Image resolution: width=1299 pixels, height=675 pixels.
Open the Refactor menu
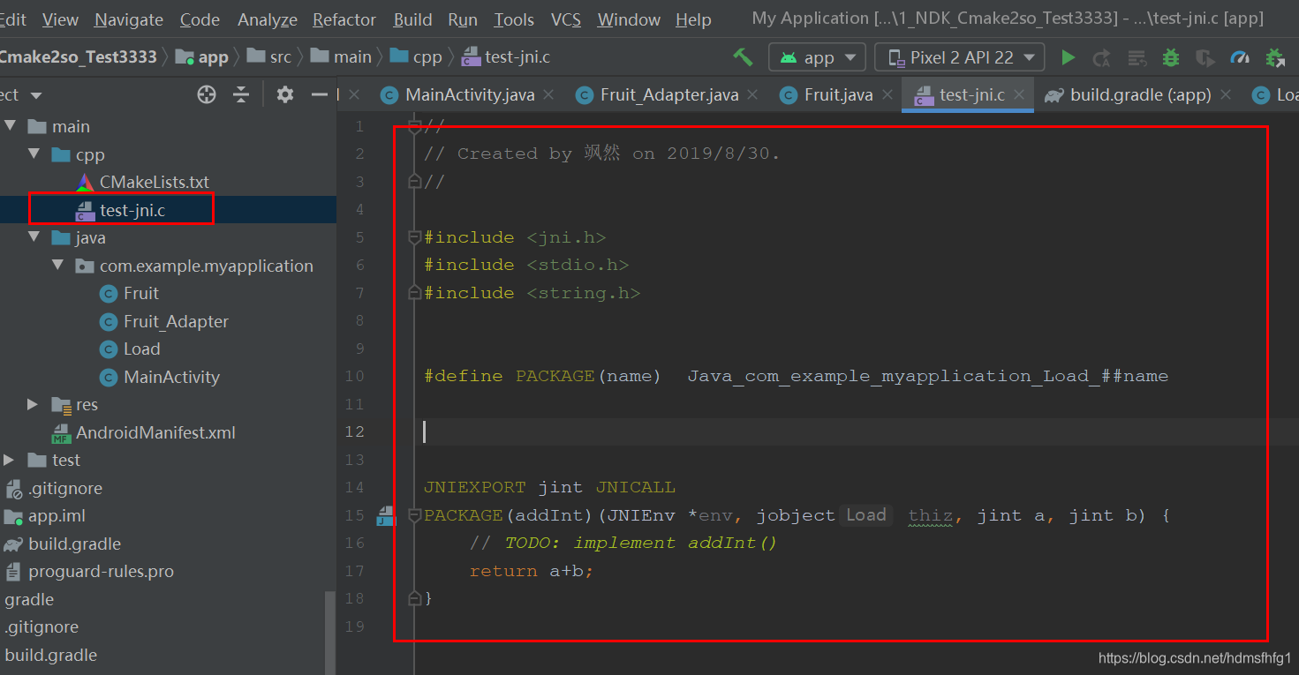click(344, 19)
